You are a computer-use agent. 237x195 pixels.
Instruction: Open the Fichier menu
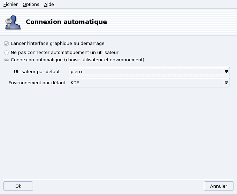10,5
